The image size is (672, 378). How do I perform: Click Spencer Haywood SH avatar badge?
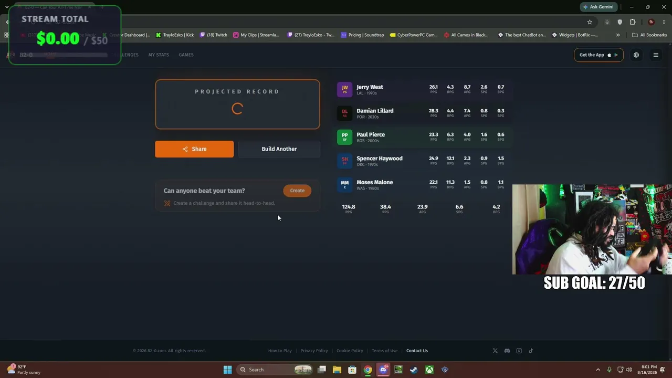click(x=344, y=161)
